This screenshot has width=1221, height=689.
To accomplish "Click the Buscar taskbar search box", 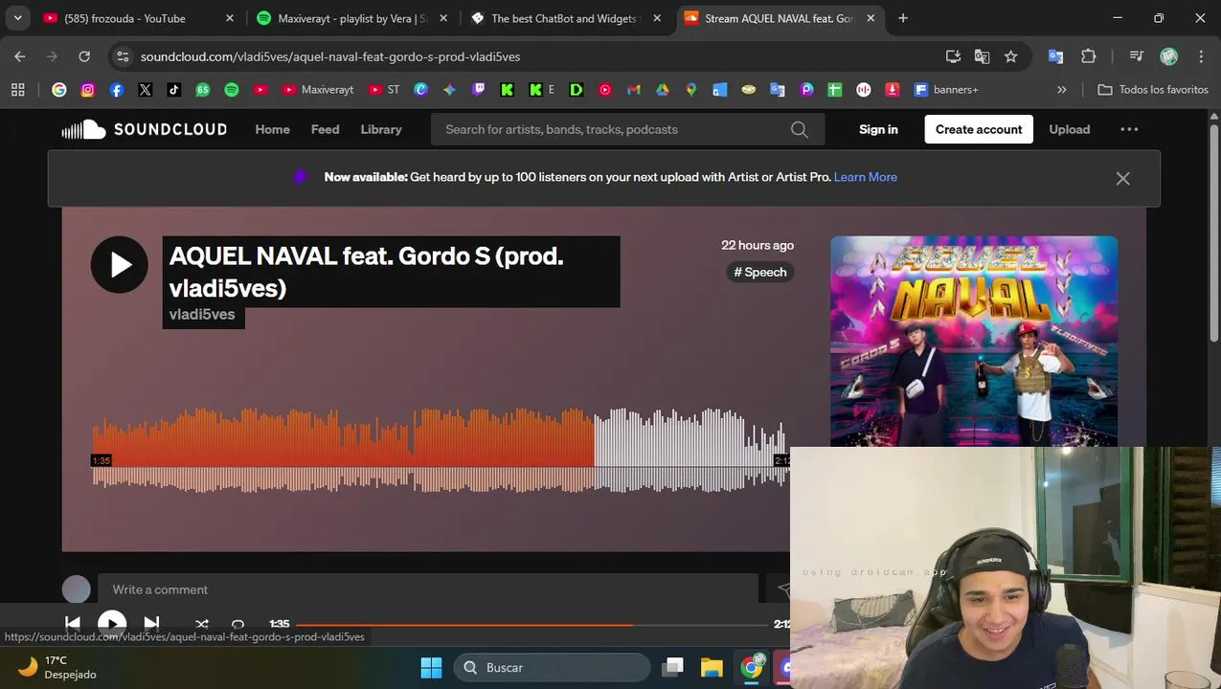I will click(553, 667).
